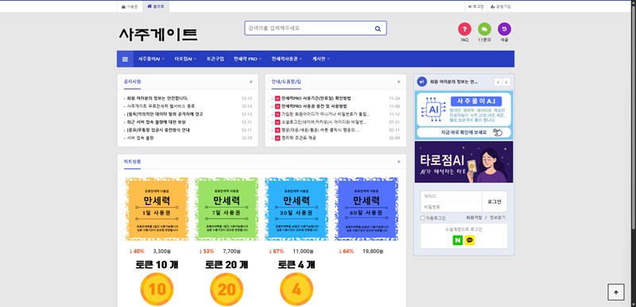Click the sidebar 회원가입 link

[x=474, y=217]
